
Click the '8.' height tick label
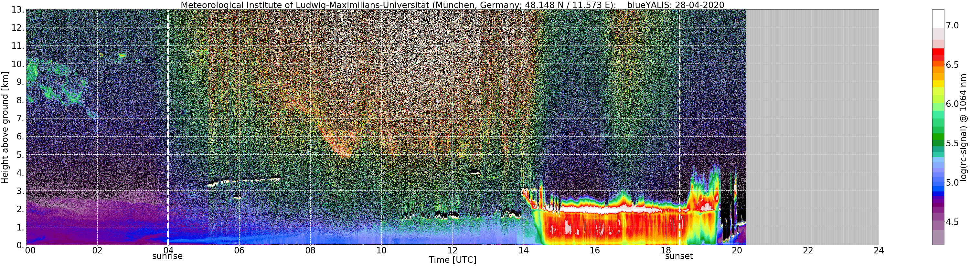[x=20, y=100]
